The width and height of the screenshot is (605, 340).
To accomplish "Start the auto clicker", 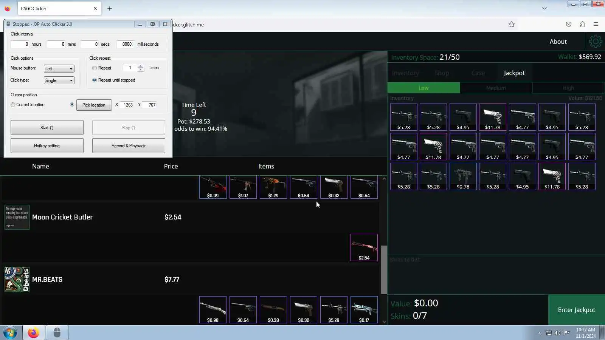I will point(47,127).
